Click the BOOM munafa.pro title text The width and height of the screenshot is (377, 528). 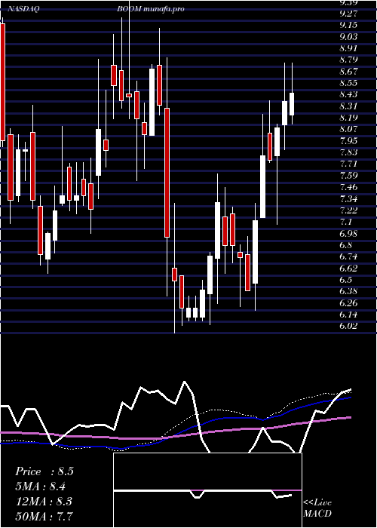click(x=151, y=9)
